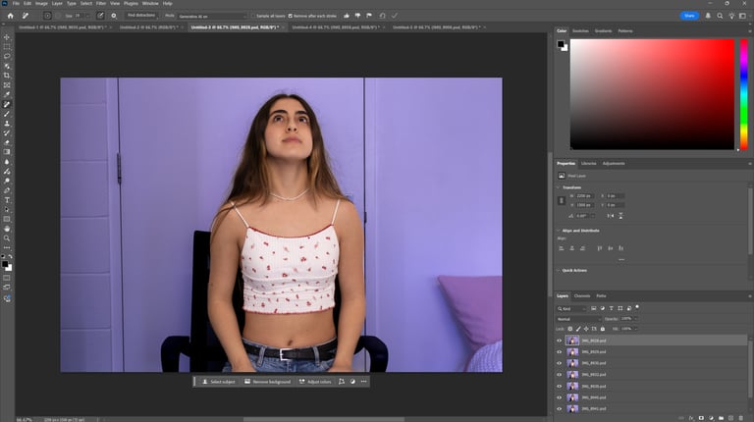Click the Find distractions button
The image size is (754, 422).
(x=141, y=16)
